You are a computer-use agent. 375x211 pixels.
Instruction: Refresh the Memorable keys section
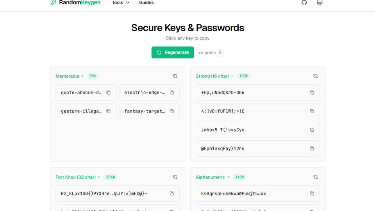[x=175, y=76]
